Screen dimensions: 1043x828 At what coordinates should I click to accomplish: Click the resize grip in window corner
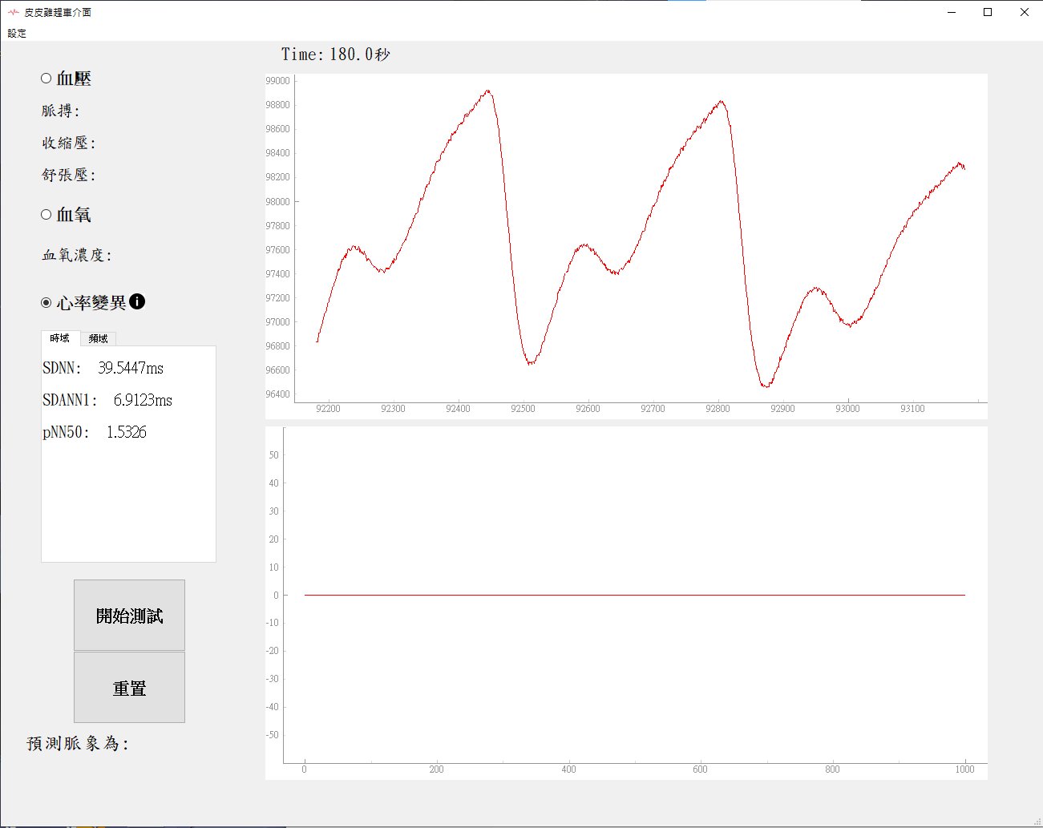1037,822
